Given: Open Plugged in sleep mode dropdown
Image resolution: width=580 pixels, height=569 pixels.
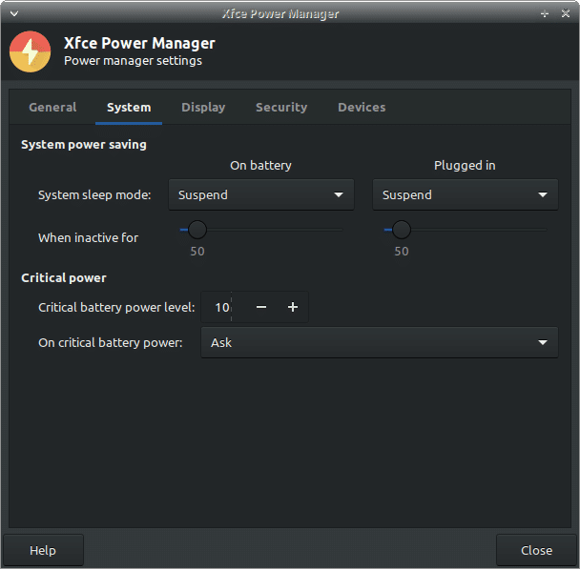Looking at the screenshot, I should (x=466, y=194).
